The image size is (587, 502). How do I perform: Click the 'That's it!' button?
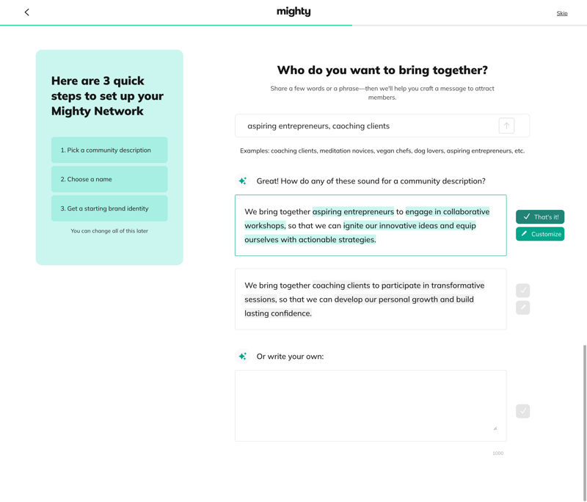pyautogui.click(x=540, y=217)
